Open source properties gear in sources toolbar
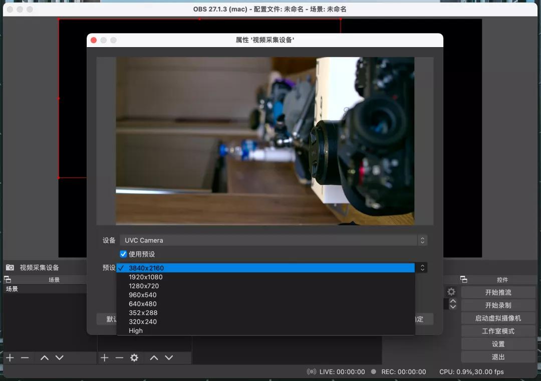The height and width of the screenshot is (381, 541). 134,357
